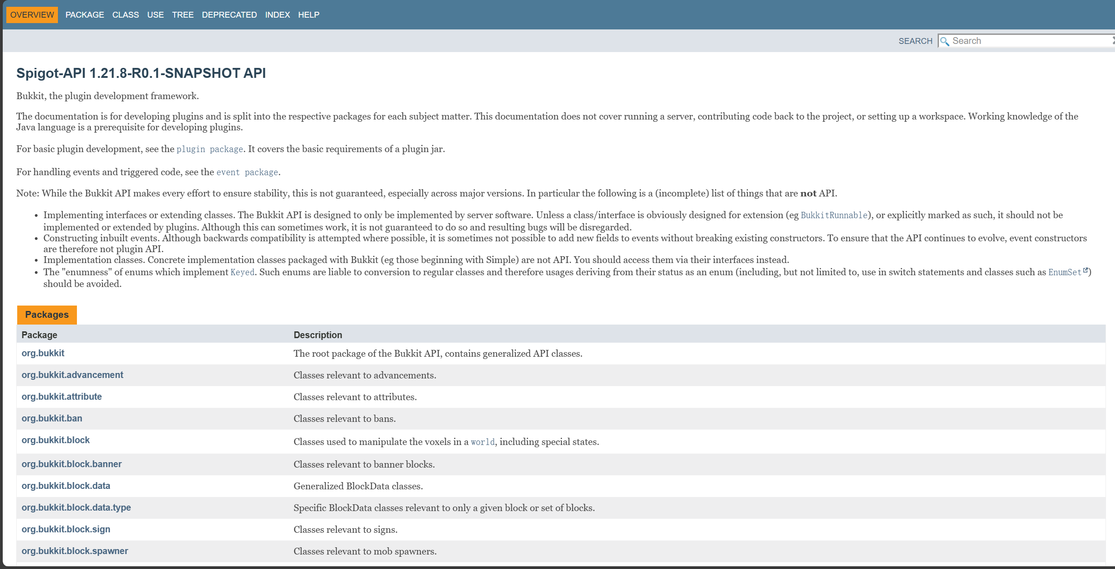
Task: Open the HELP page
Action: [x=309, y=15]
